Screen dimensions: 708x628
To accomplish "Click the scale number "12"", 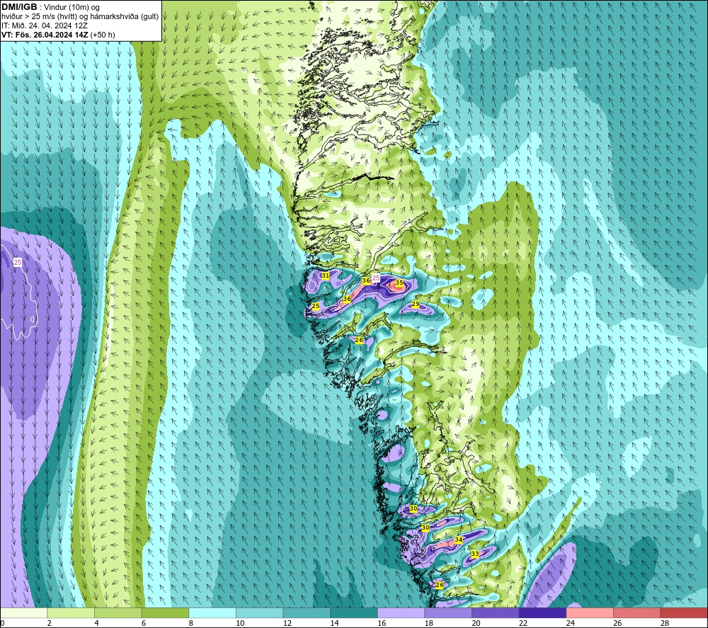I will (x=287, y=623).
